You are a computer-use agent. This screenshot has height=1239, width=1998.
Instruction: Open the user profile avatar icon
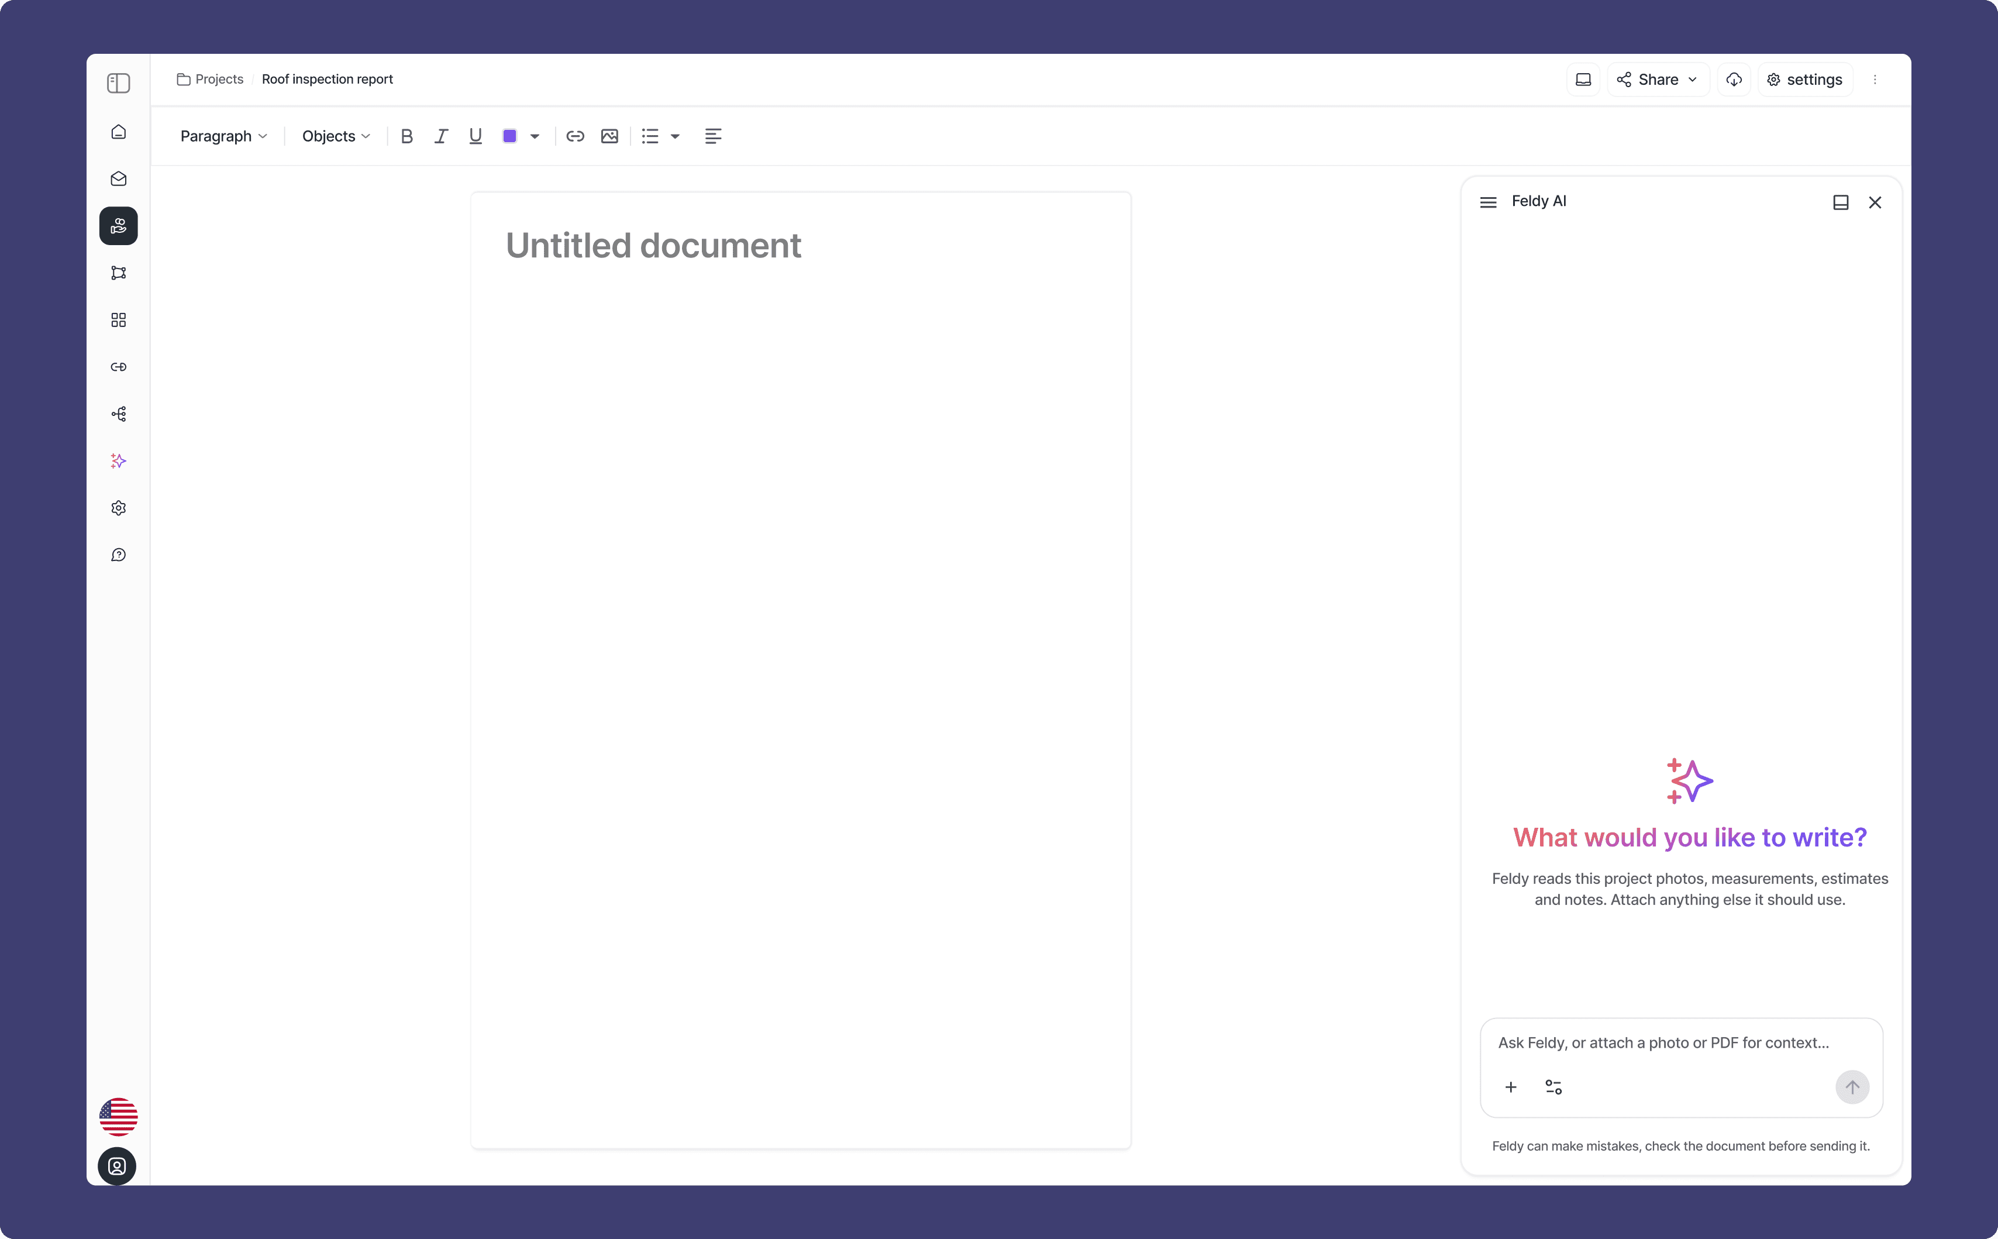pos(117,1166)
